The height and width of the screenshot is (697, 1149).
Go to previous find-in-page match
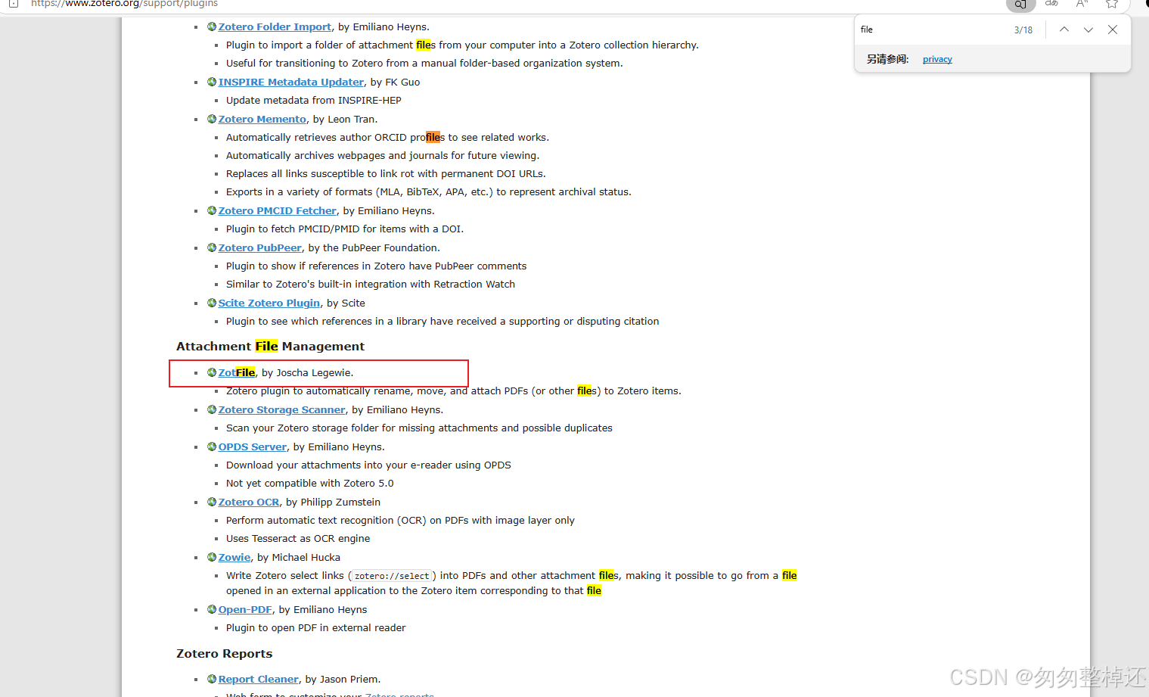click(x=1064, y=30)
